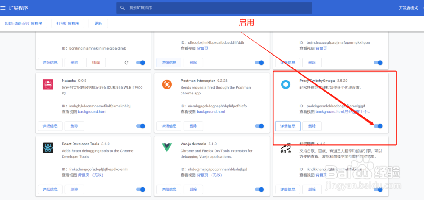The width and height of the screenshot is (424, 200).
Task: Click 删除 for Proxy SwitchyOmega
Action: pos(312,126)
